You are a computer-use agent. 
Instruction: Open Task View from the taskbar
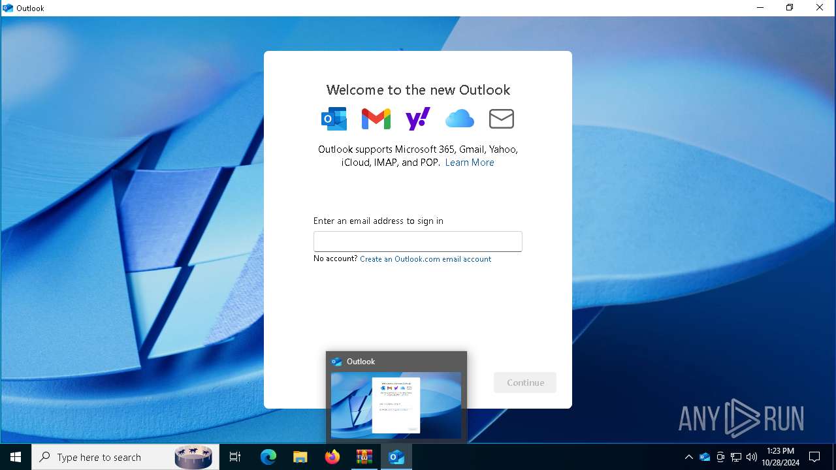coord(235,457)
